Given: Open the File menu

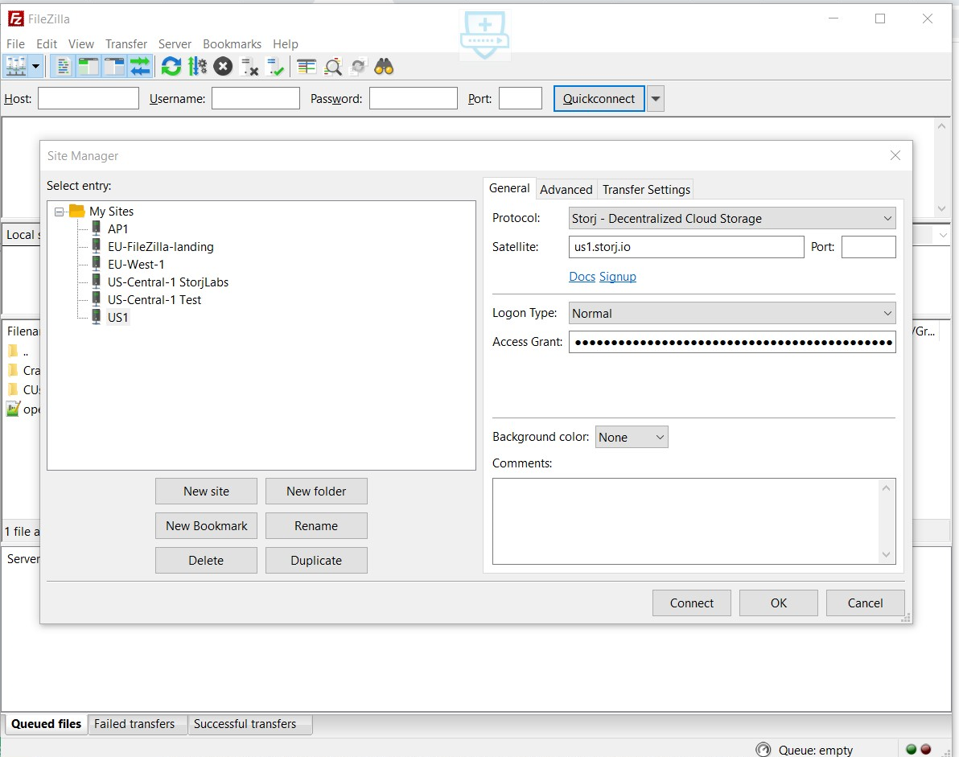Looking at the screenshot, I should (x=15, y=44).
